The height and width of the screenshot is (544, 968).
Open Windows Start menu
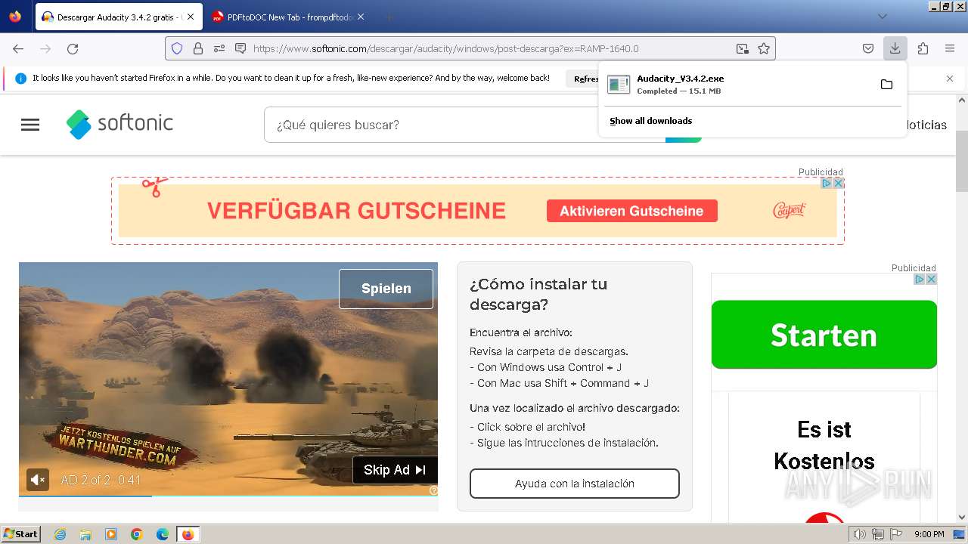tap(20, 534)
